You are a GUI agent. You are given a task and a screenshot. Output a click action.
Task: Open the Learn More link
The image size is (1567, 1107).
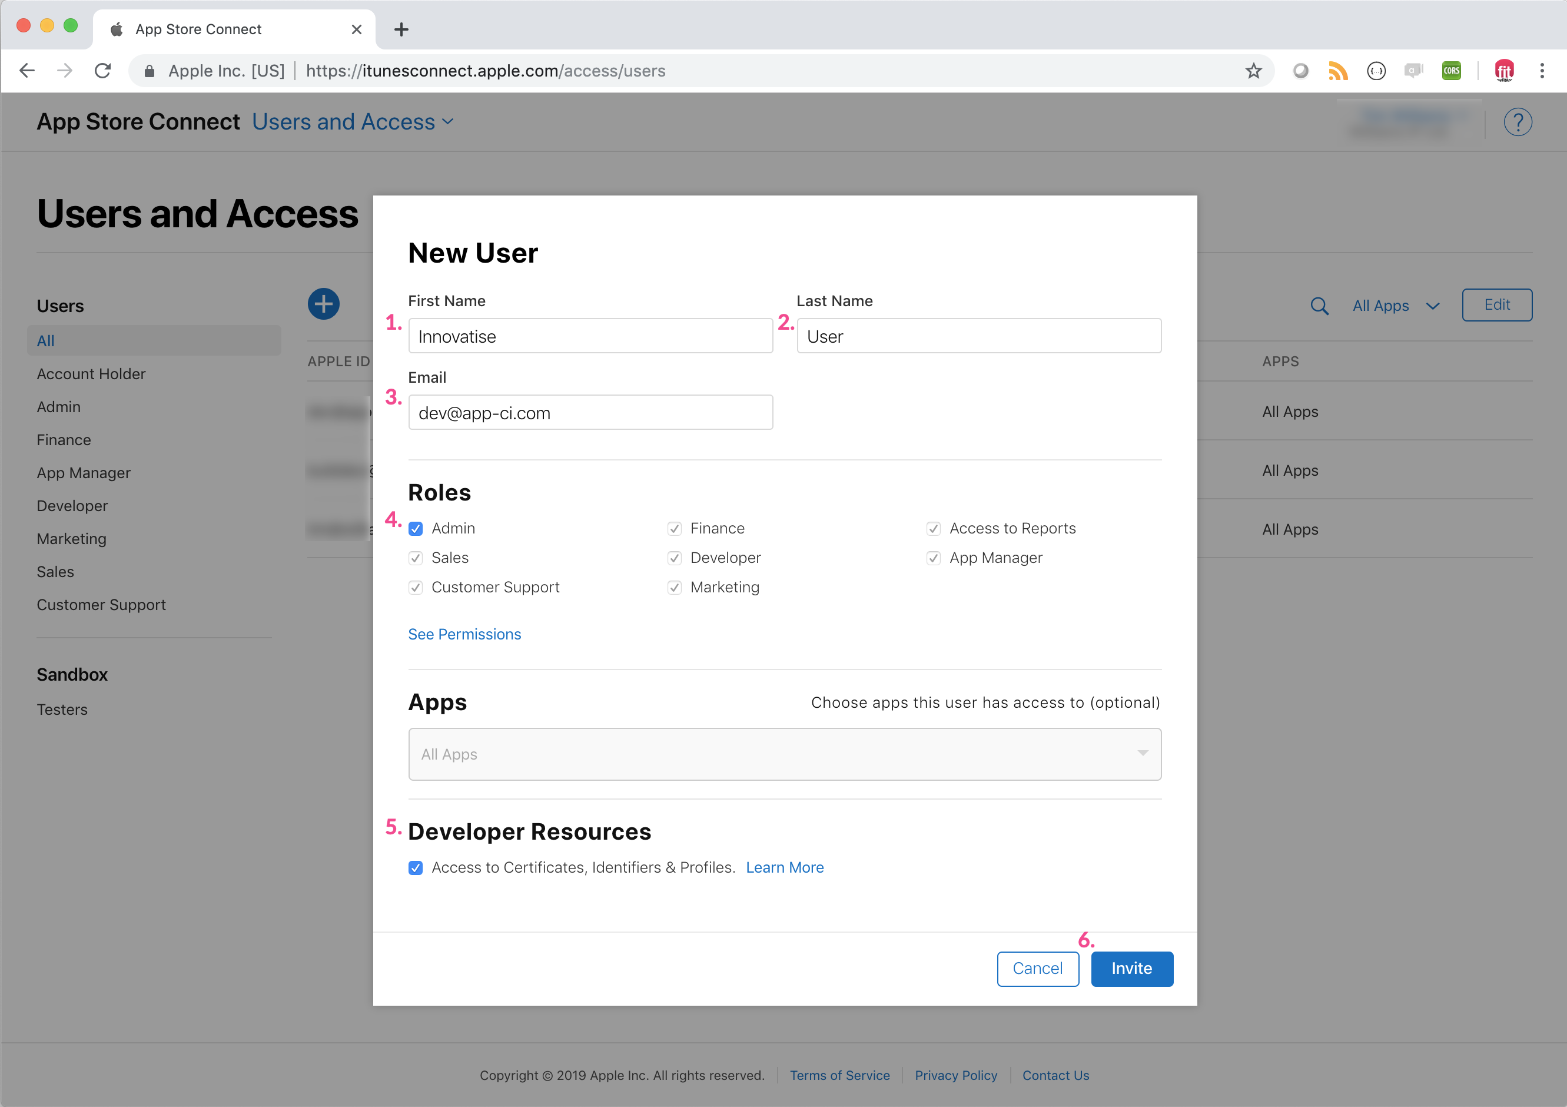pyautogui.click(x=785, y=867)
